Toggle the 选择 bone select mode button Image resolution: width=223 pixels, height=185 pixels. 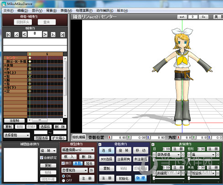pos(107,150)
